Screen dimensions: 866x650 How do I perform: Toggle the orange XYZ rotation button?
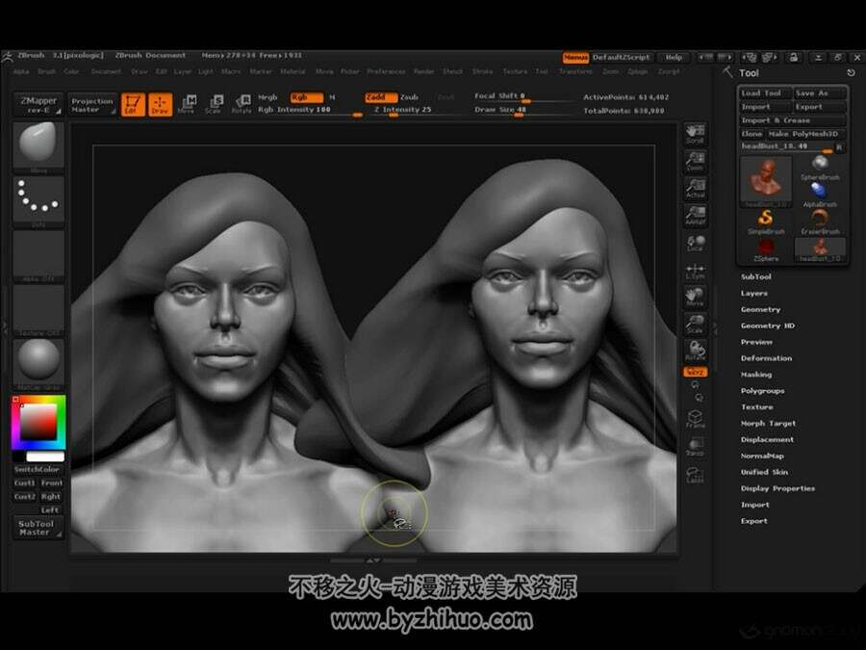[695, 372]
